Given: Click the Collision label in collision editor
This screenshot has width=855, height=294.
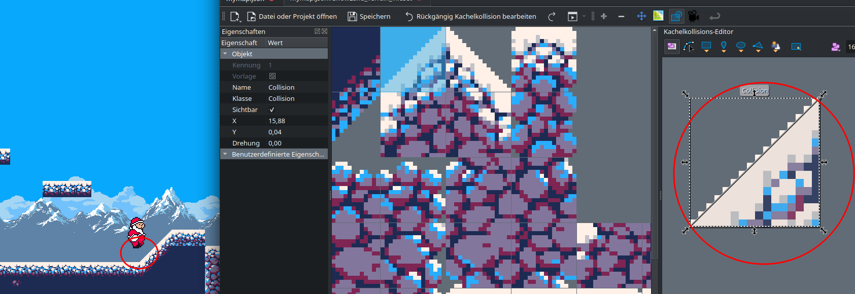Looking at the screenshot, I should point(755,91).
